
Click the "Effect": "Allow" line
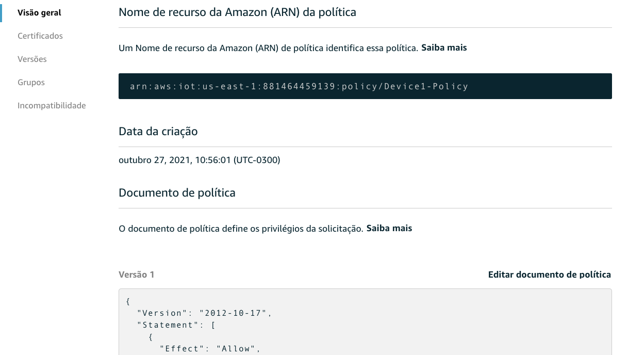coord(210,349)
